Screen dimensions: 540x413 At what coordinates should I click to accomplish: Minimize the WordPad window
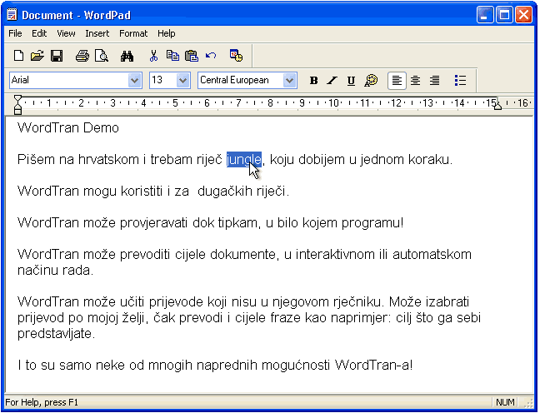coord(485,15)
